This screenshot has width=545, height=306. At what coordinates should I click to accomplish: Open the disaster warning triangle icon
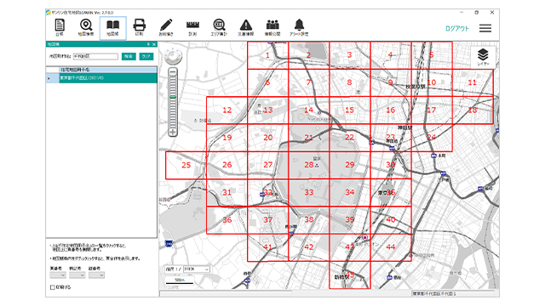[x=246, y=27]
